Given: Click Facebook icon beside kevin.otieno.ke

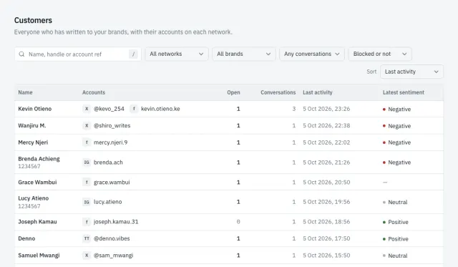Looking at the screenshot, I should point(134,109).
